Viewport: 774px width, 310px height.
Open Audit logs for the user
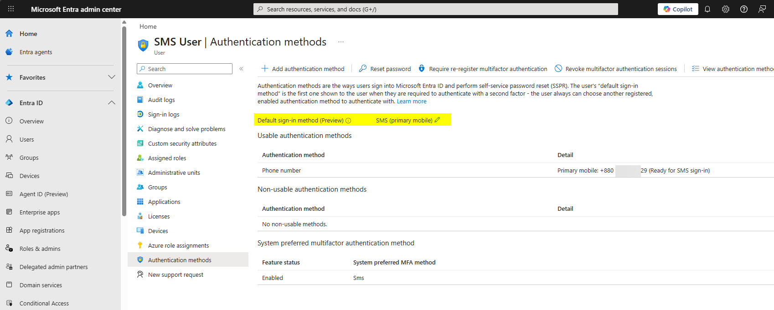tap(161, 100)
